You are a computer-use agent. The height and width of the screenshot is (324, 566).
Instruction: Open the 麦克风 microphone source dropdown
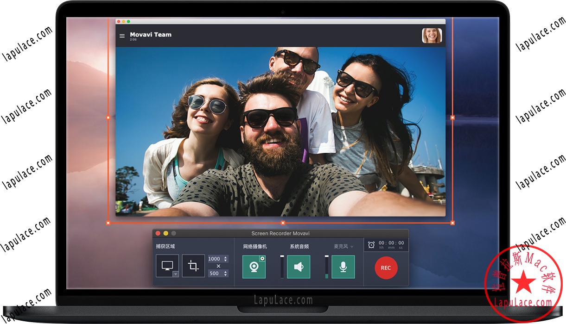click(348, 246)
